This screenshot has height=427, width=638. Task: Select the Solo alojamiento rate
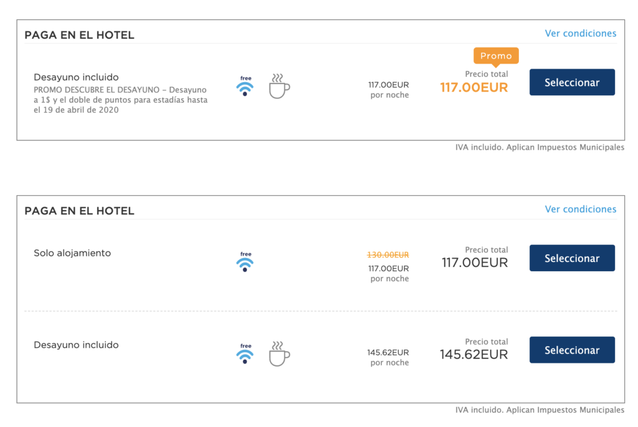(x=572, y=258)
